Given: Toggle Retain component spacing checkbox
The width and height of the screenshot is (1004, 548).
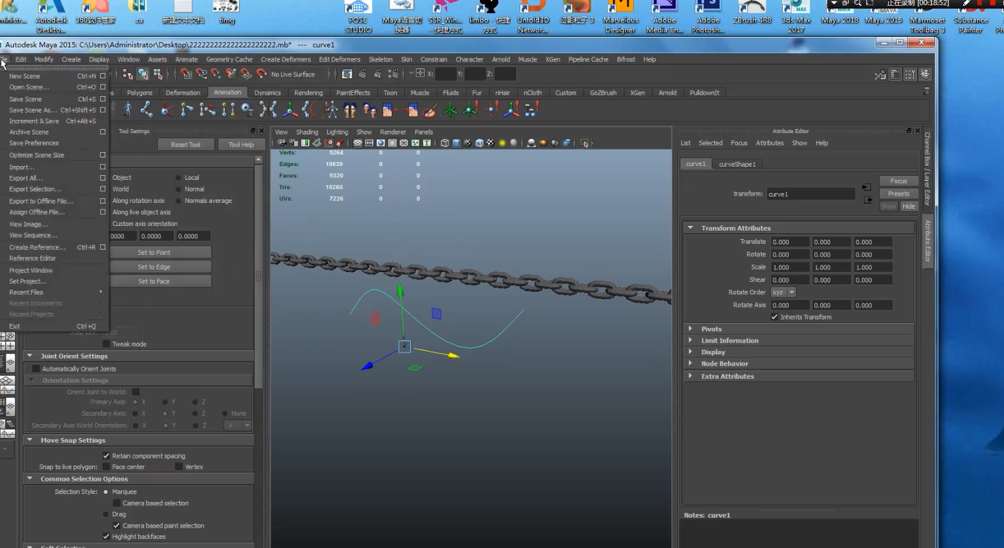Looking at the screenshot, I should pyautogui.click(x=107, y=456).
